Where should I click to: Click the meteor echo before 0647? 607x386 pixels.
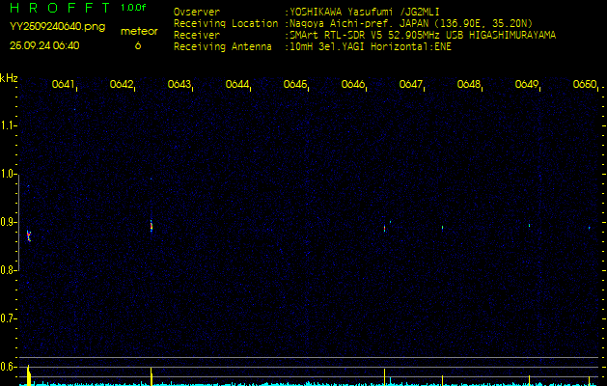(x=384, y=228)
